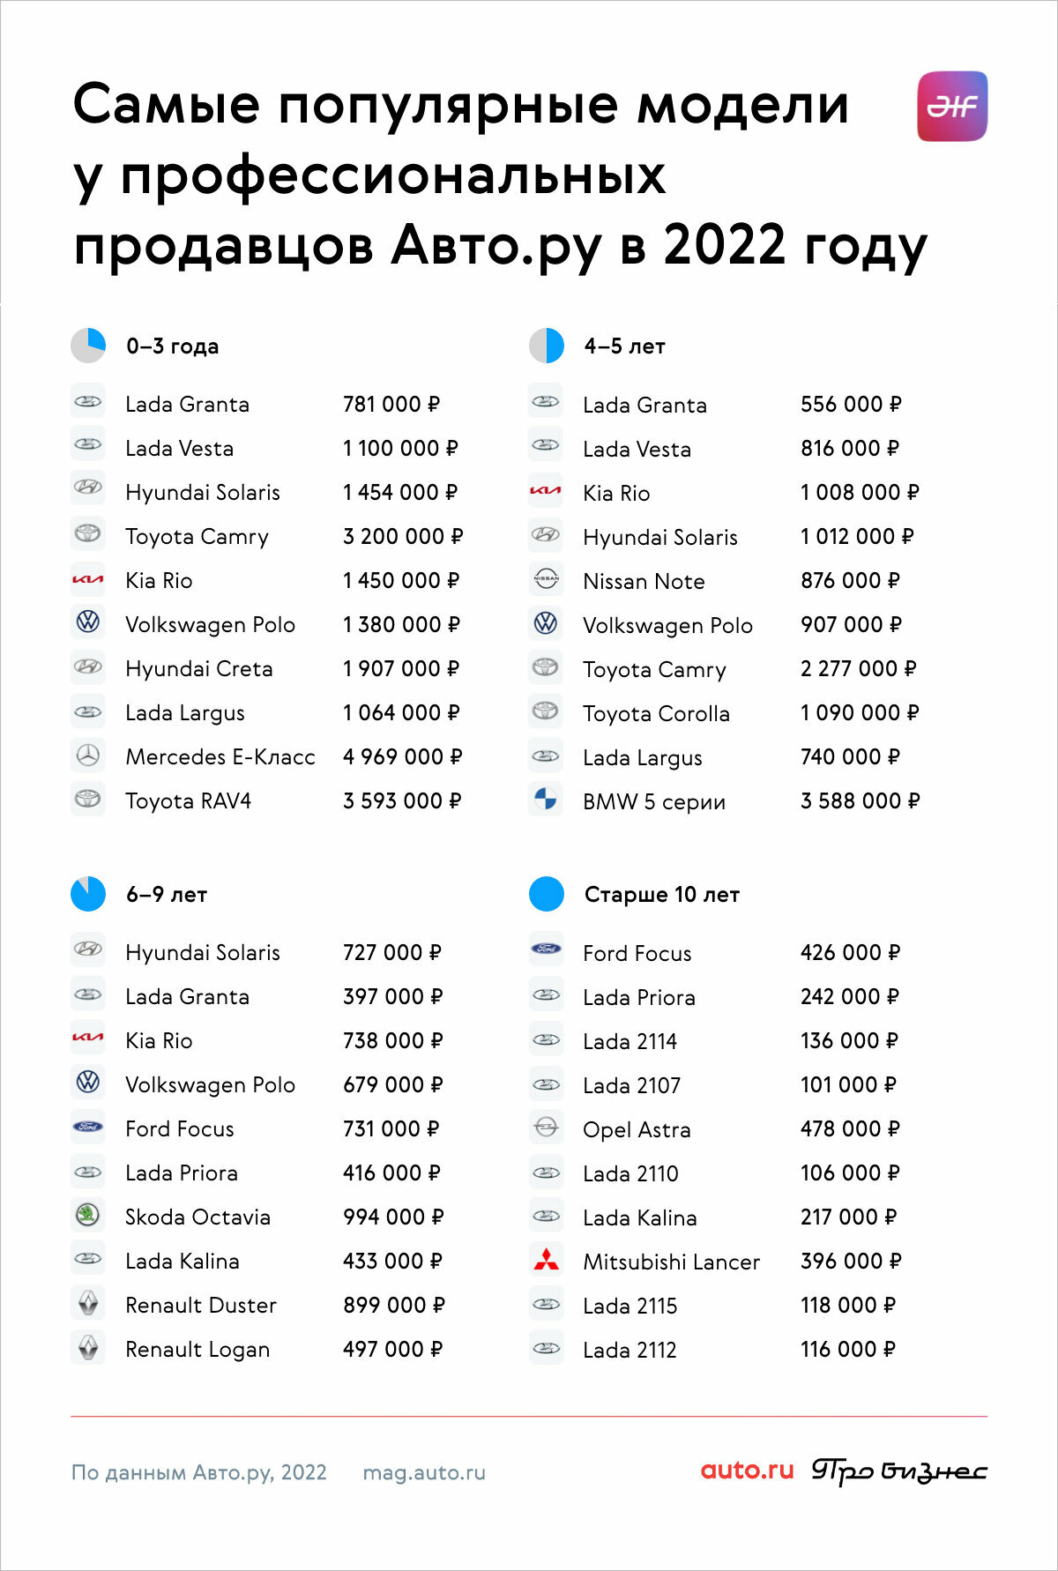Click the Mitsubishi logo beside Lancer
The width and height of the screenshot is (1058, 1571).
pyautogui.click(x=546, y=1260)
